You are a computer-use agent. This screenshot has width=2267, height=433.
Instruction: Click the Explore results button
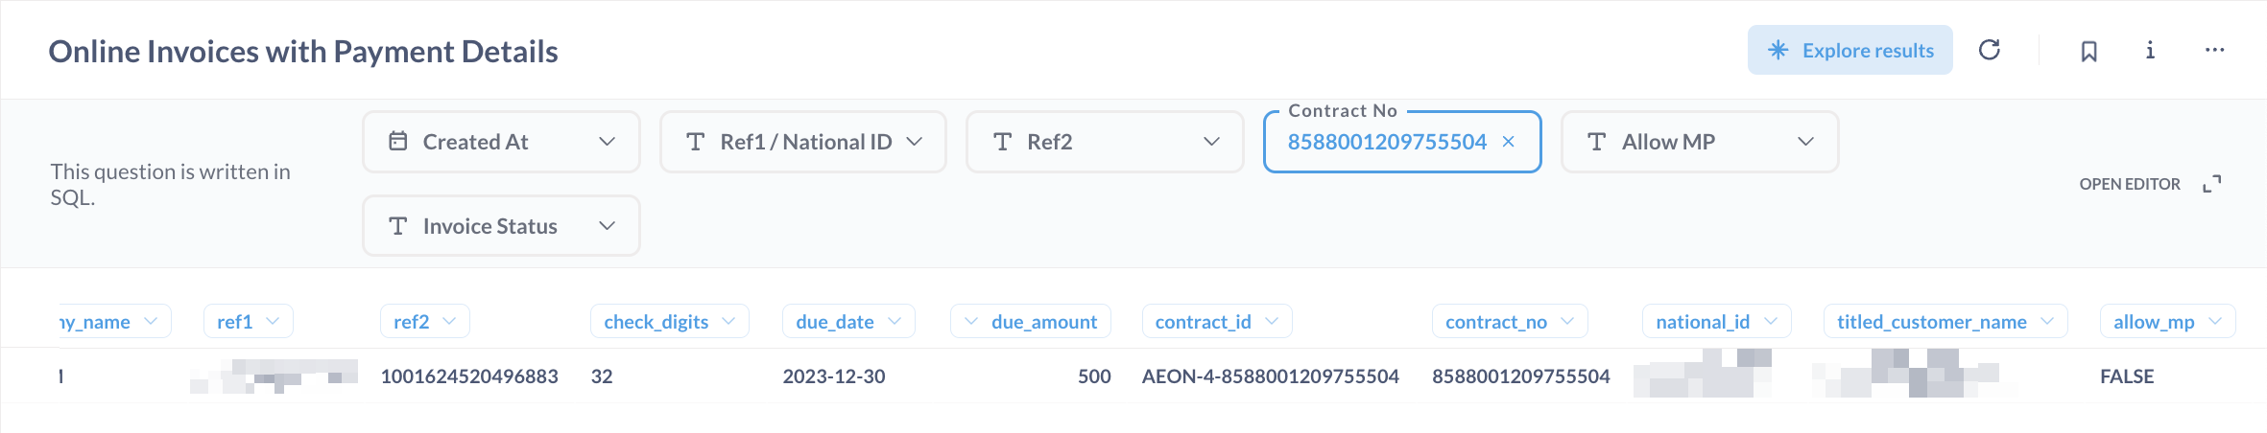coord(1849,50)
